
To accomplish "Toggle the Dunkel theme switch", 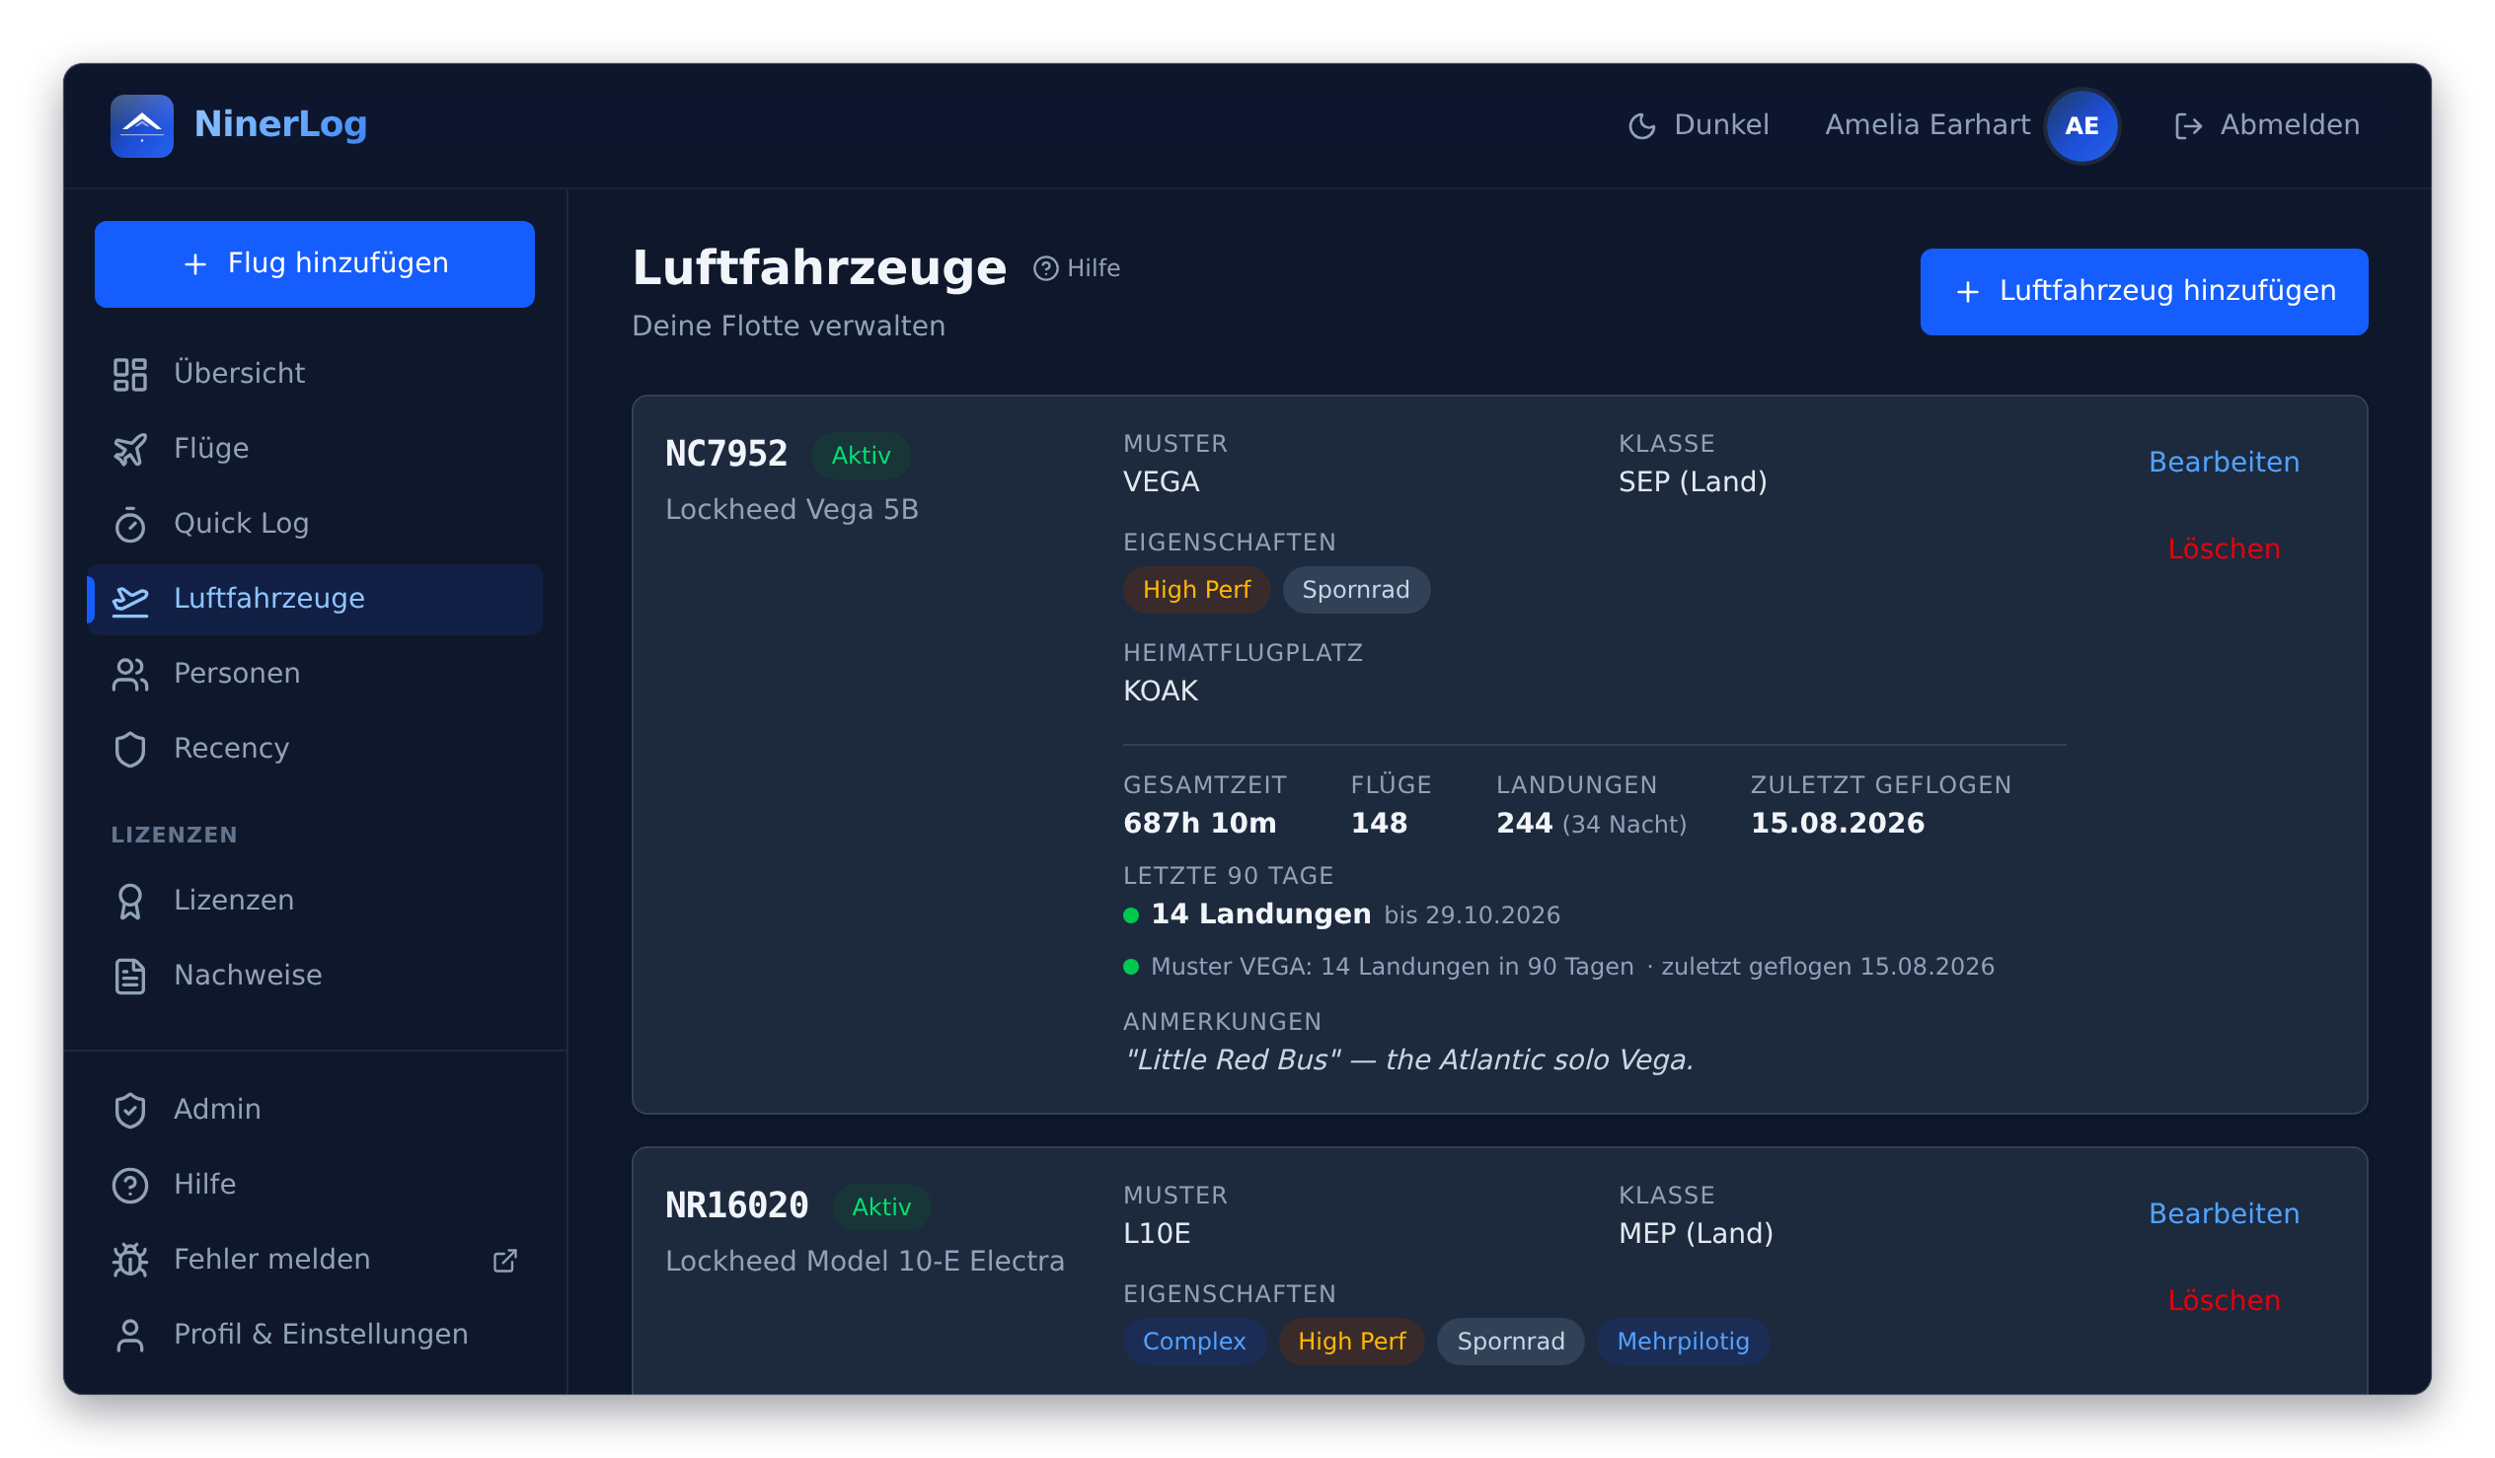I will click(1698, 125).
